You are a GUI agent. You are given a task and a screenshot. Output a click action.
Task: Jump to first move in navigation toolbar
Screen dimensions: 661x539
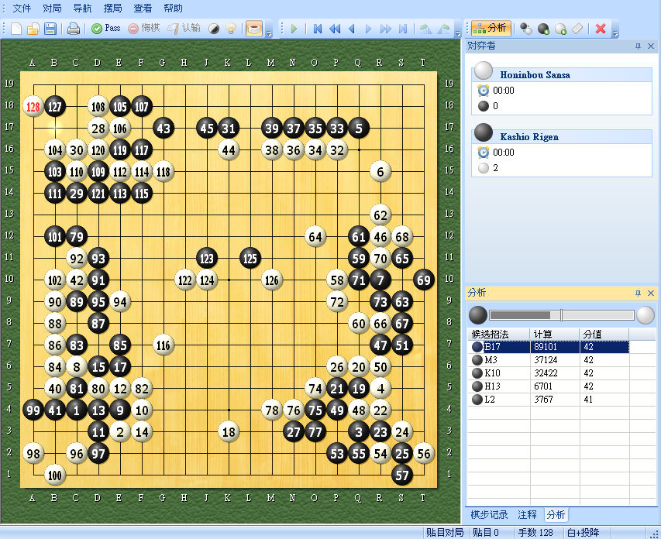point(318,29)
